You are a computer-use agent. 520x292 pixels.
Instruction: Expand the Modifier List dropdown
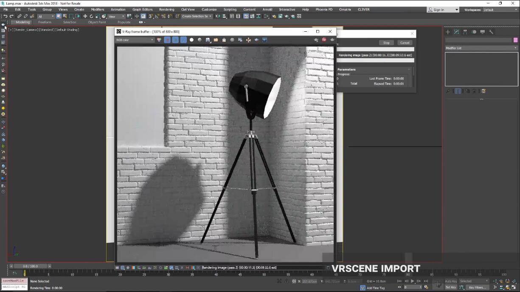(x=481, y=48)
